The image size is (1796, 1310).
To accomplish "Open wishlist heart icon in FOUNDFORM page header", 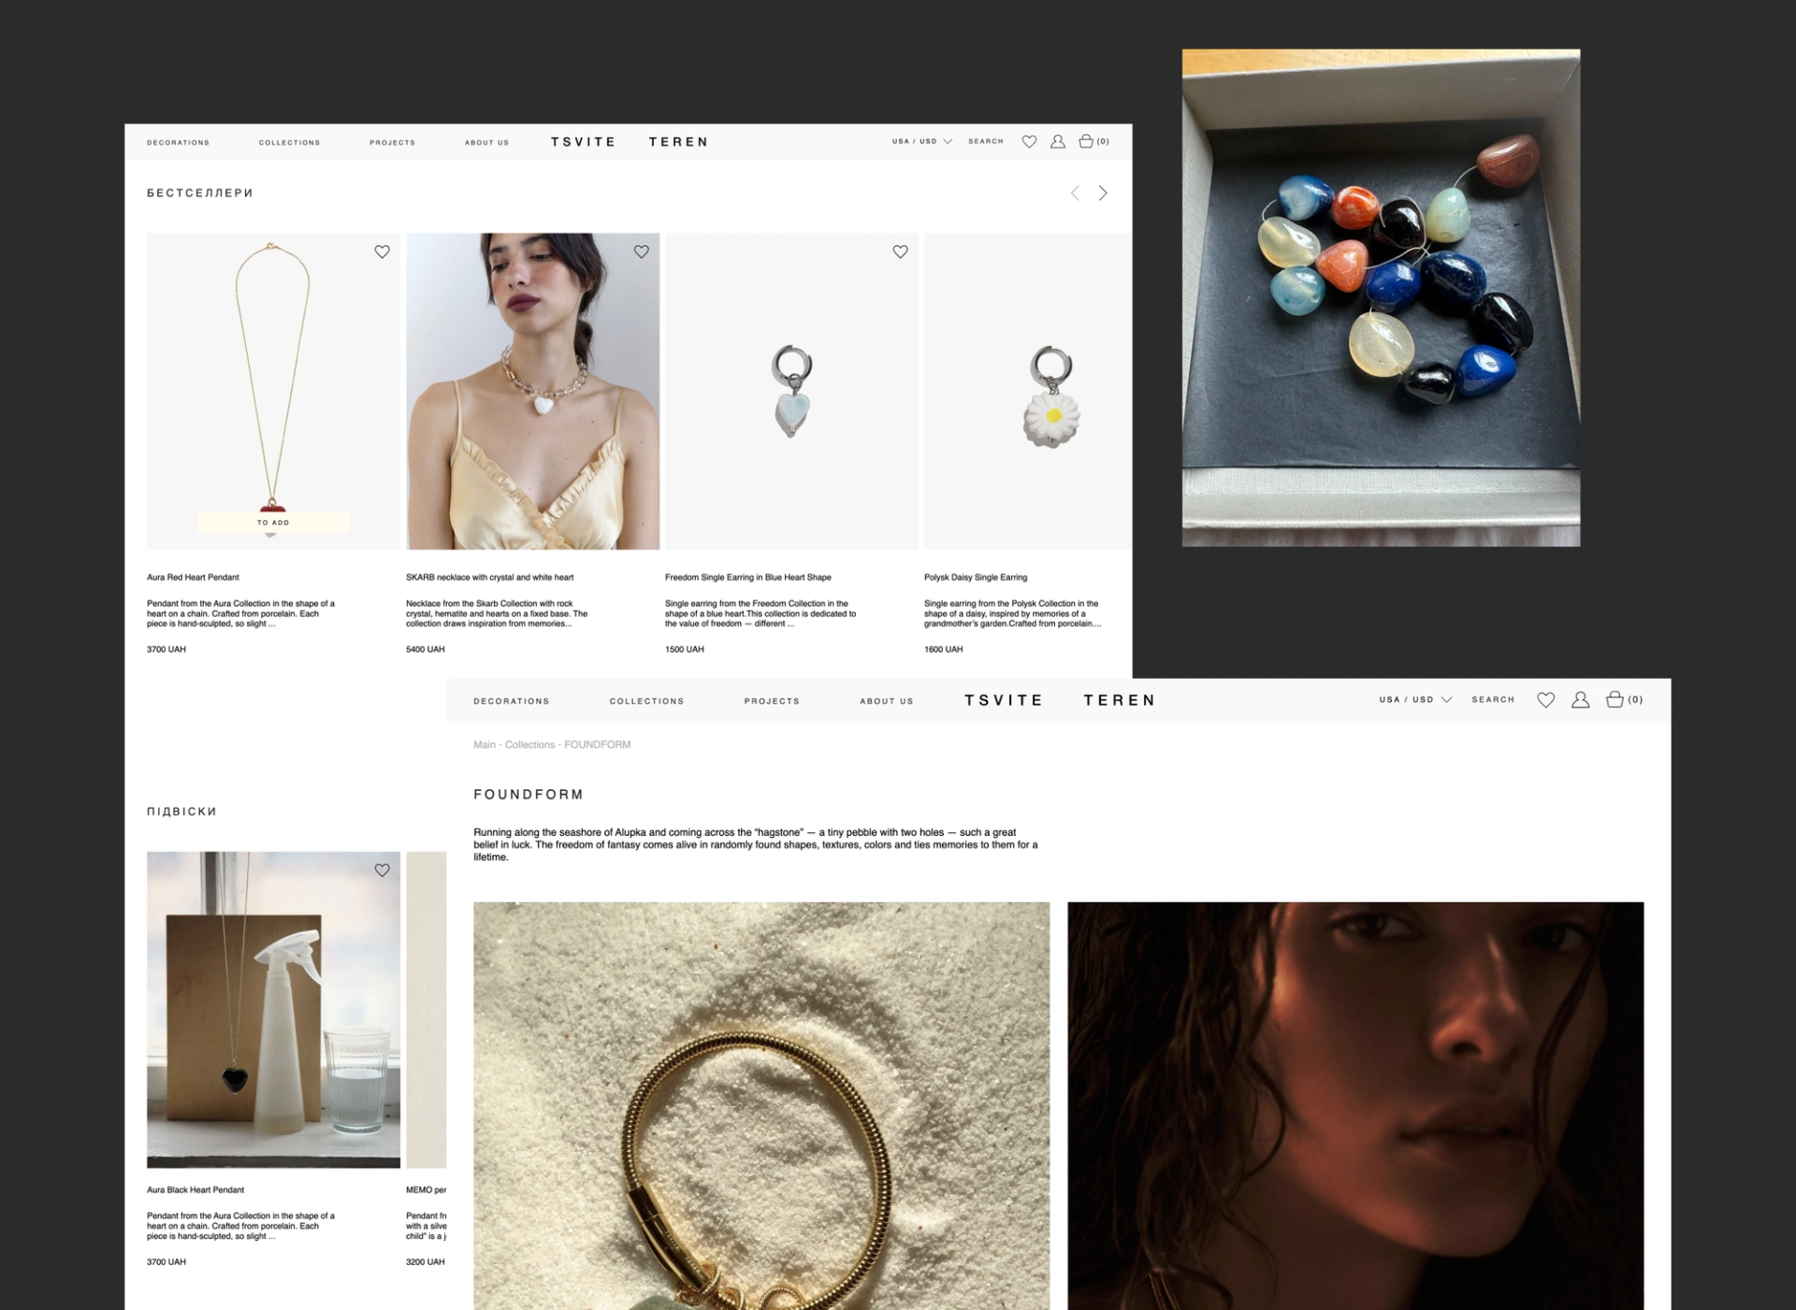I will click(x=1546, y=699).
